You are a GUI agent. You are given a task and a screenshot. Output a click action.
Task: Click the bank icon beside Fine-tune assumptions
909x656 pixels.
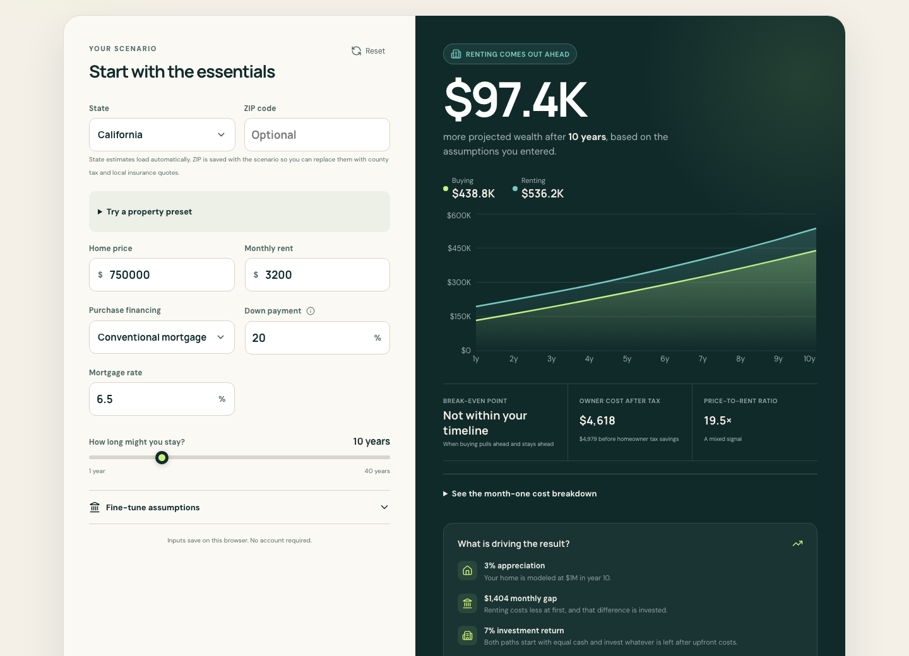[x=95, y=507]
